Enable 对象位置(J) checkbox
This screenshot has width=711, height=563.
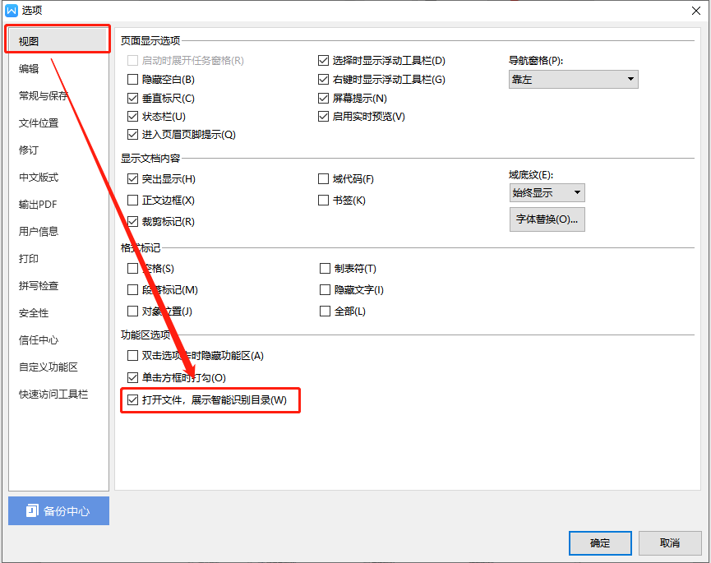(x=133, y=311)
